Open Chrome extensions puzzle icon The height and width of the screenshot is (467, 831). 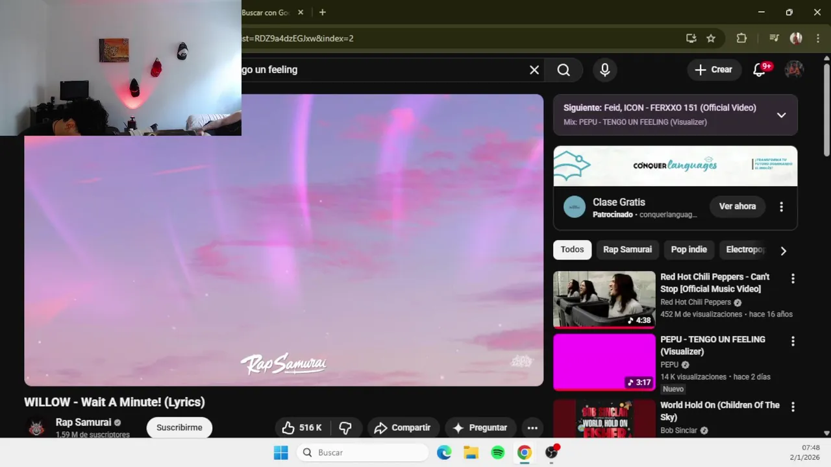(741, 38)
